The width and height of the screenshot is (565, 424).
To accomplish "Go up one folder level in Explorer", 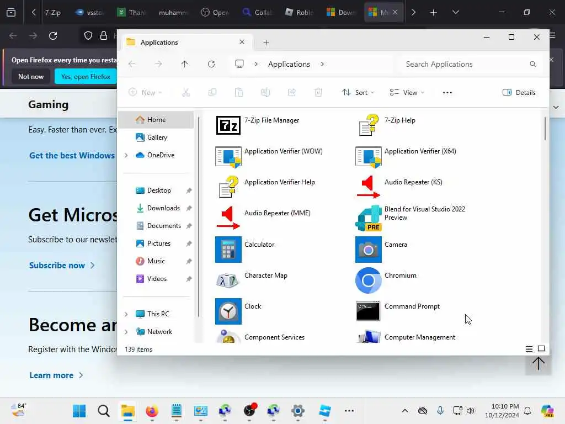I will coord(184,64).
